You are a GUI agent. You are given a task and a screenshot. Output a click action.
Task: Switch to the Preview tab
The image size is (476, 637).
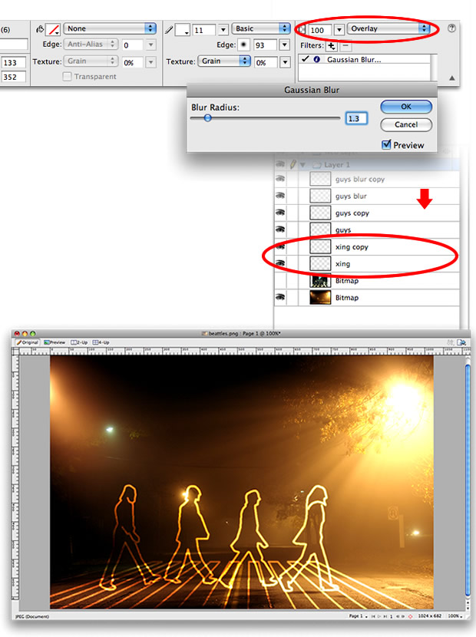pos(55,342)
